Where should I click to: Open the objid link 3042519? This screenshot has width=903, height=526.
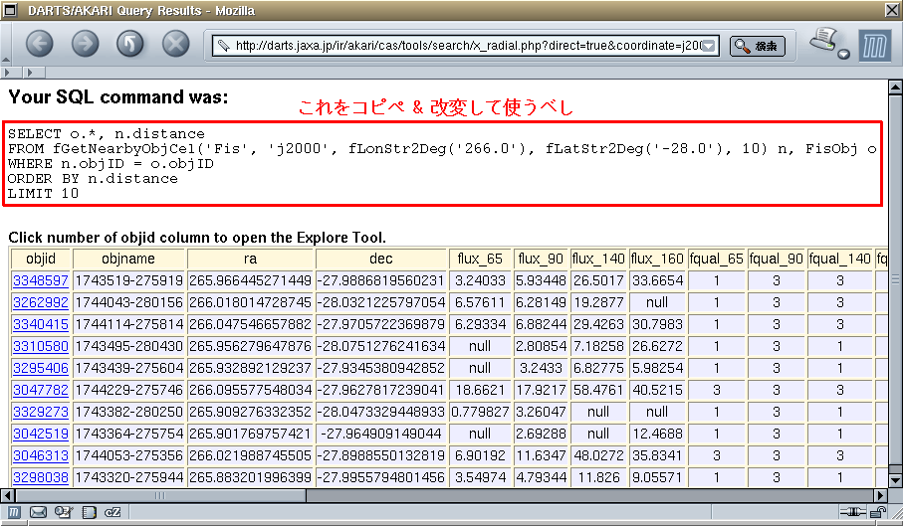[40, 434]
